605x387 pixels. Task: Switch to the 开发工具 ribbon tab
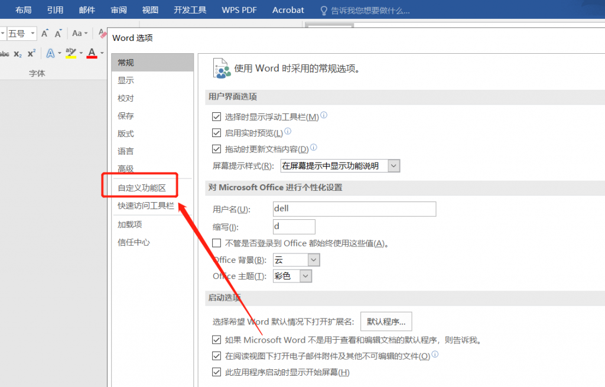coord(190,10)
